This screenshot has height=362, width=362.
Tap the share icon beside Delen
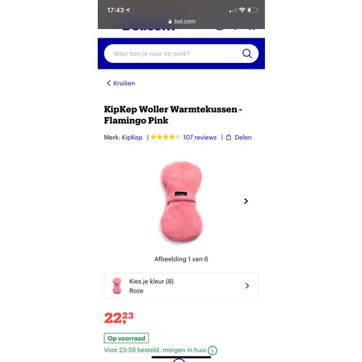point(228,138)
